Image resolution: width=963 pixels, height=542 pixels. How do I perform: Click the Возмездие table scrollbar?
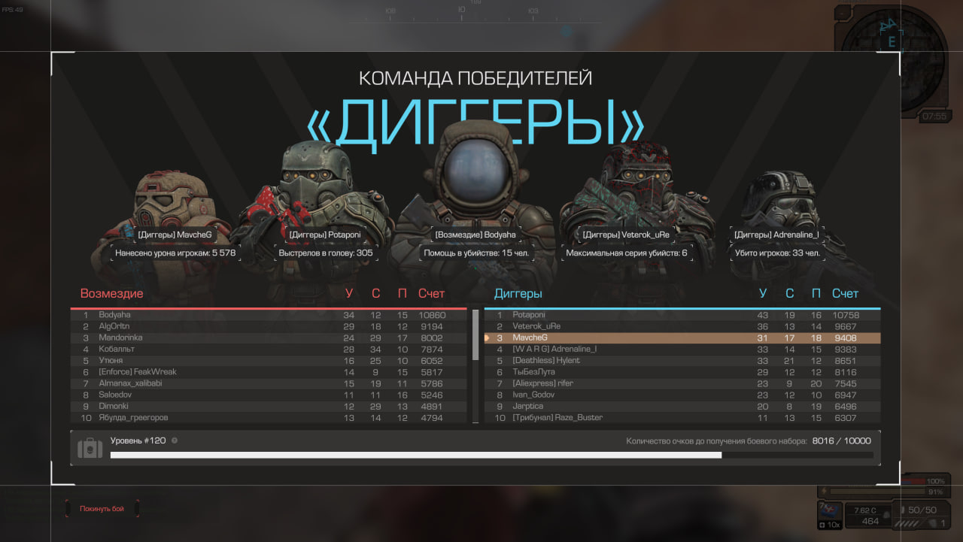(475, 335)
